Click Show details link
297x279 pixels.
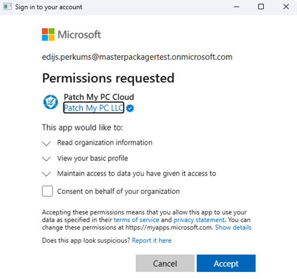(233, 228)
